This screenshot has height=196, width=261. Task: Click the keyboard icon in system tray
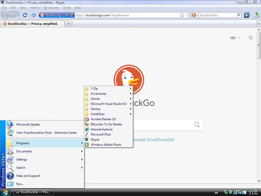coord(216,192)
